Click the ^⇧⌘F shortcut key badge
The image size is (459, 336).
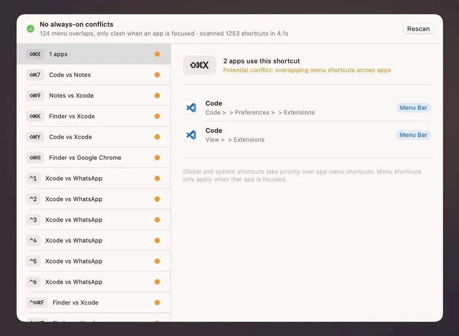[37, 302]
